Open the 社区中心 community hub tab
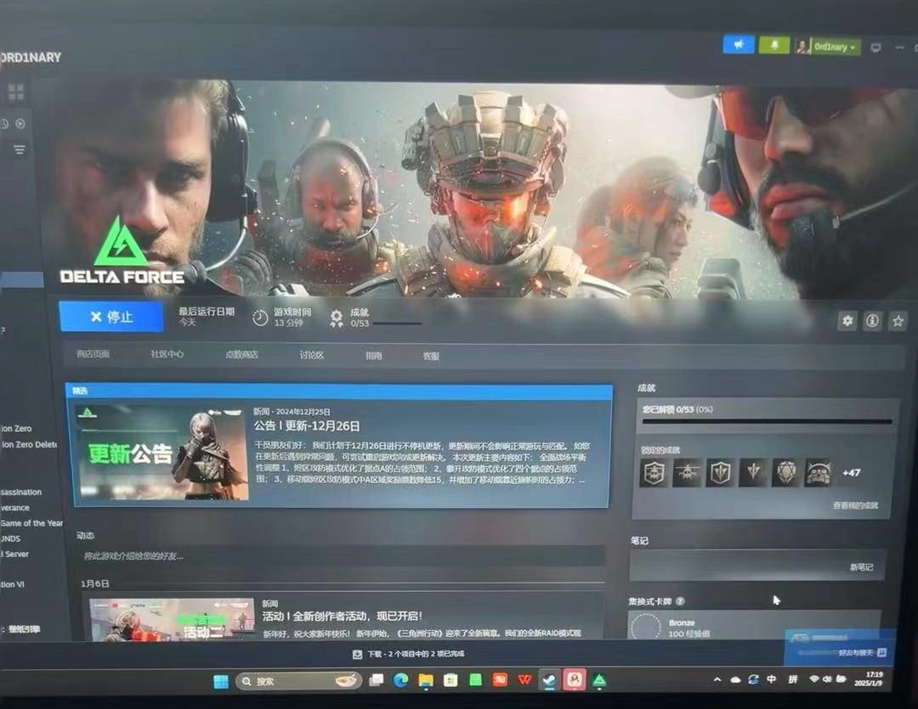The width and height of the screenshot is (918, 709). 167,354
